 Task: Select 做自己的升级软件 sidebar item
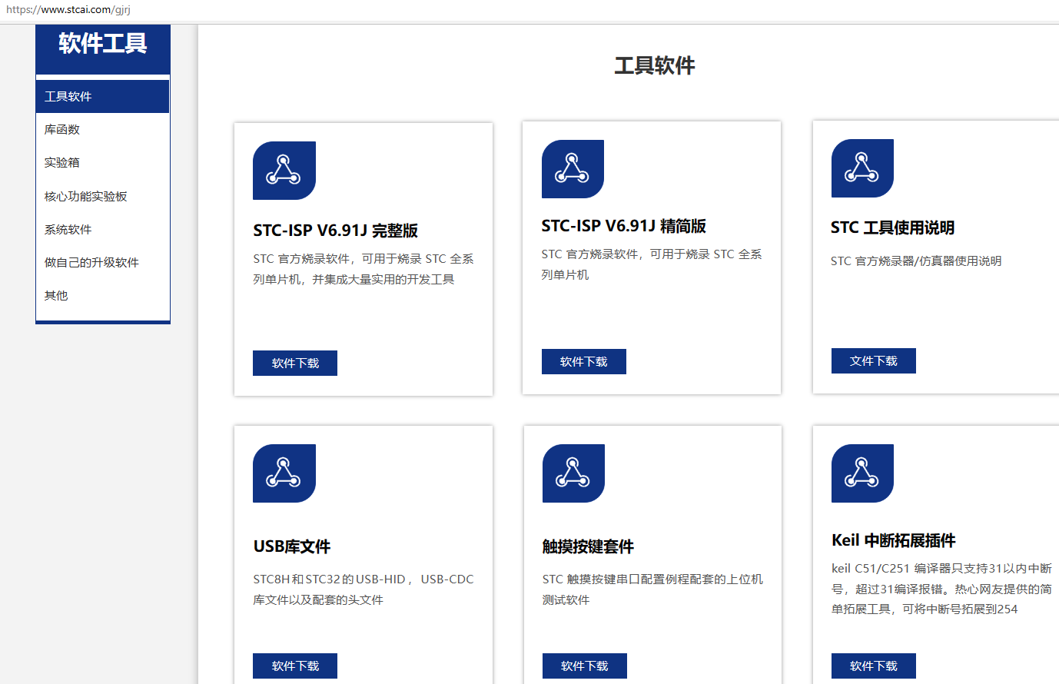(x=102, y=262)
